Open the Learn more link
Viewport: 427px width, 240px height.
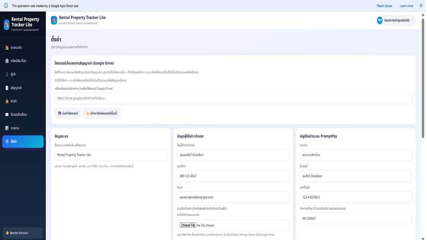click(x=406, y=6)
